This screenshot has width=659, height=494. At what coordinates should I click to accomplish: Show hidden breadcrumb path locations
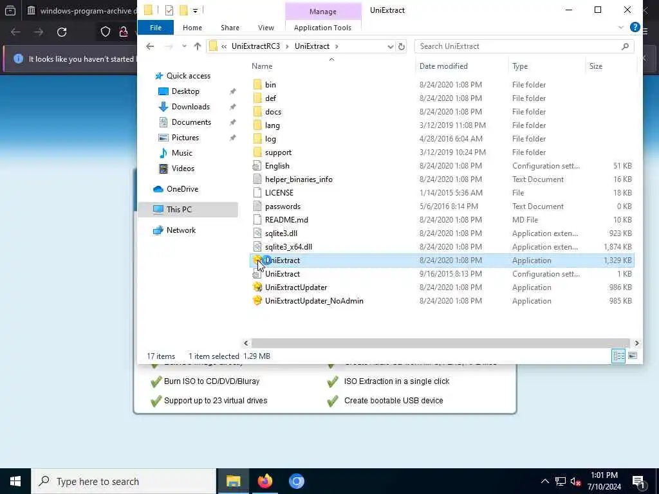pos(224,46)
